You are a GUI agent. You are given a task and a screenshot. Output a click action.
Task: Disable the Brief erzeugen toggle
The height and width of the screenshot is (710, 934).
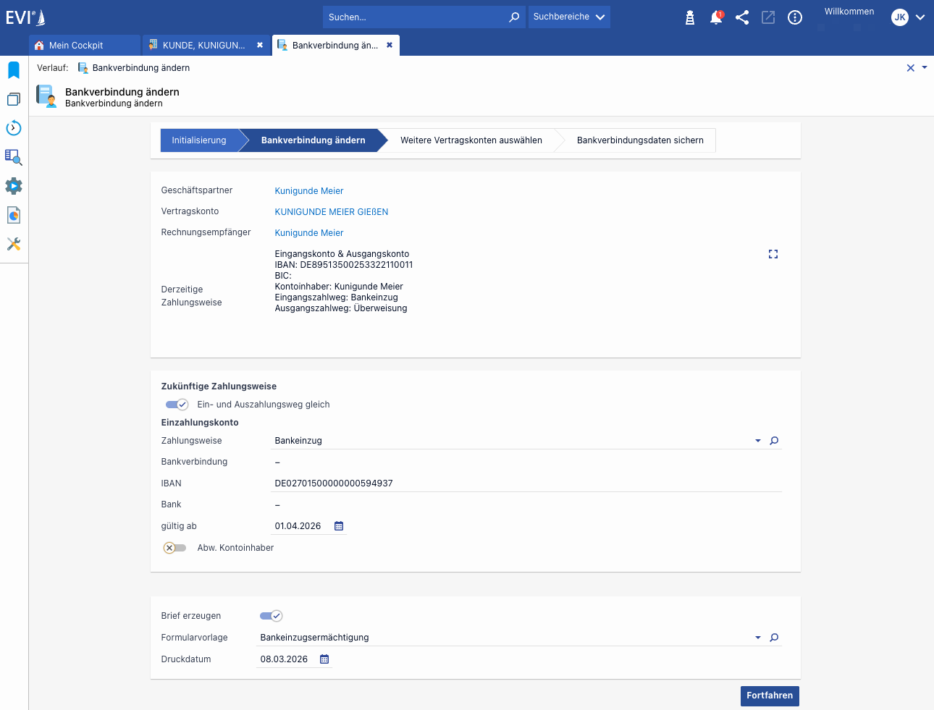[271, 616]
